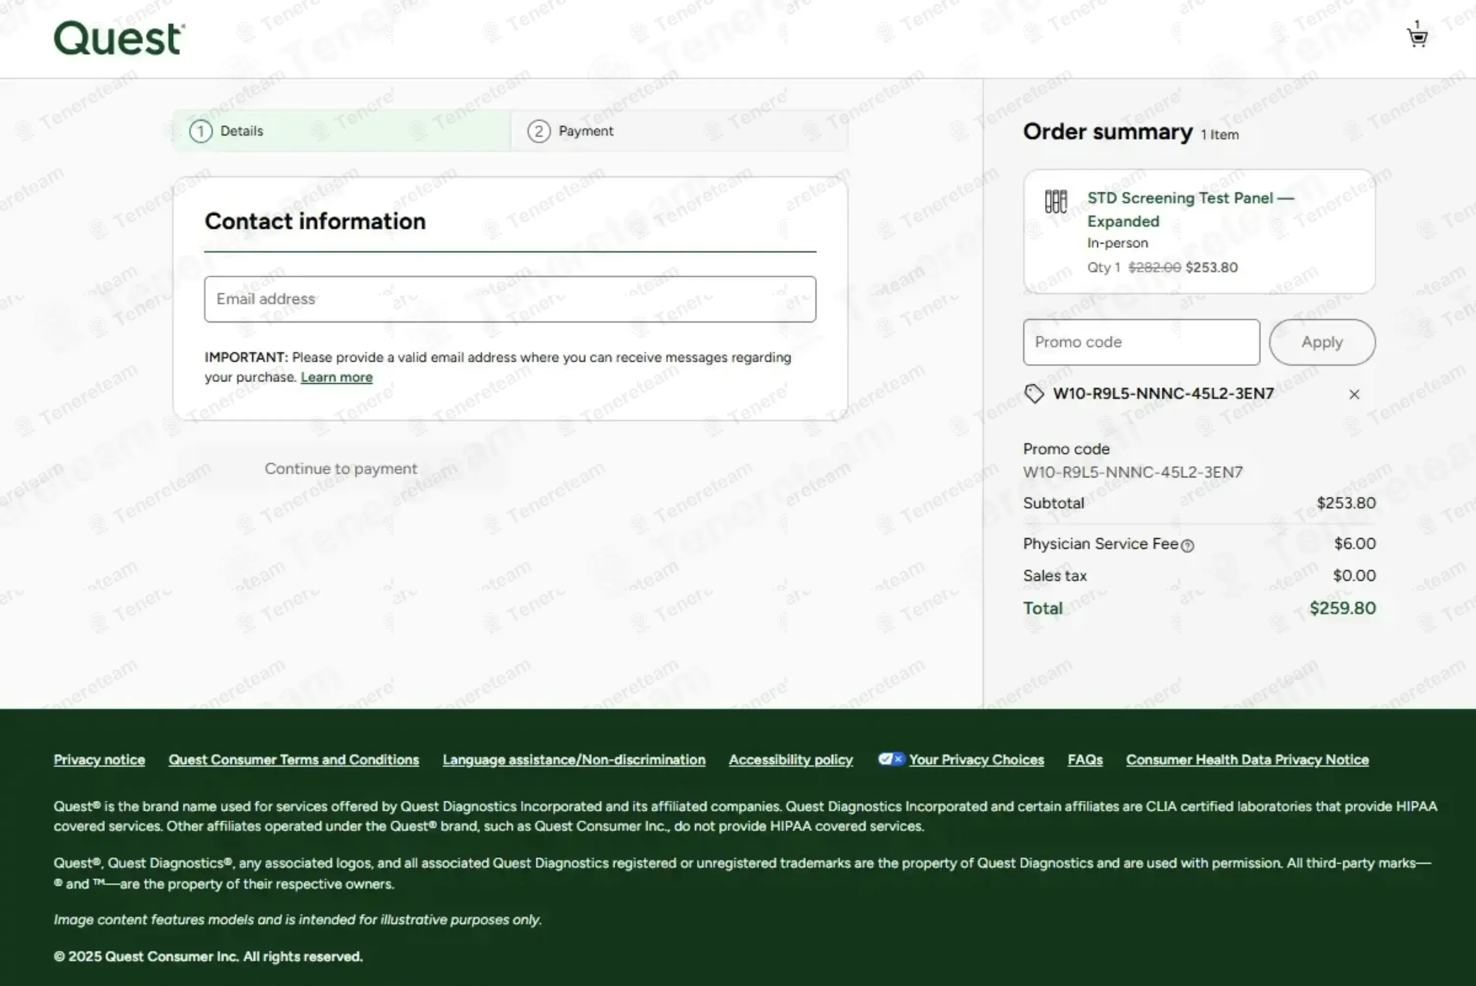Open the Accessibility policy link
Image resolution: width=1476 pixels, height=986 pixels.
[791, 760]
